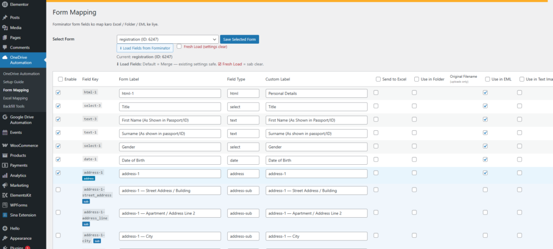553x249 pixels.
Task: Toggle the Enable header checkbox
Action: 60,79
